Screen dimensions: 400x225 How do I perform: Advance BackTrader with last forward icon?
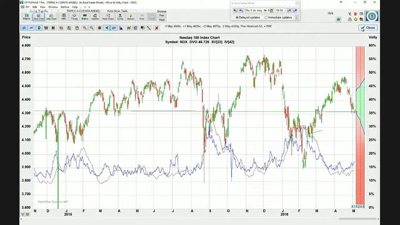coord(295,11)
